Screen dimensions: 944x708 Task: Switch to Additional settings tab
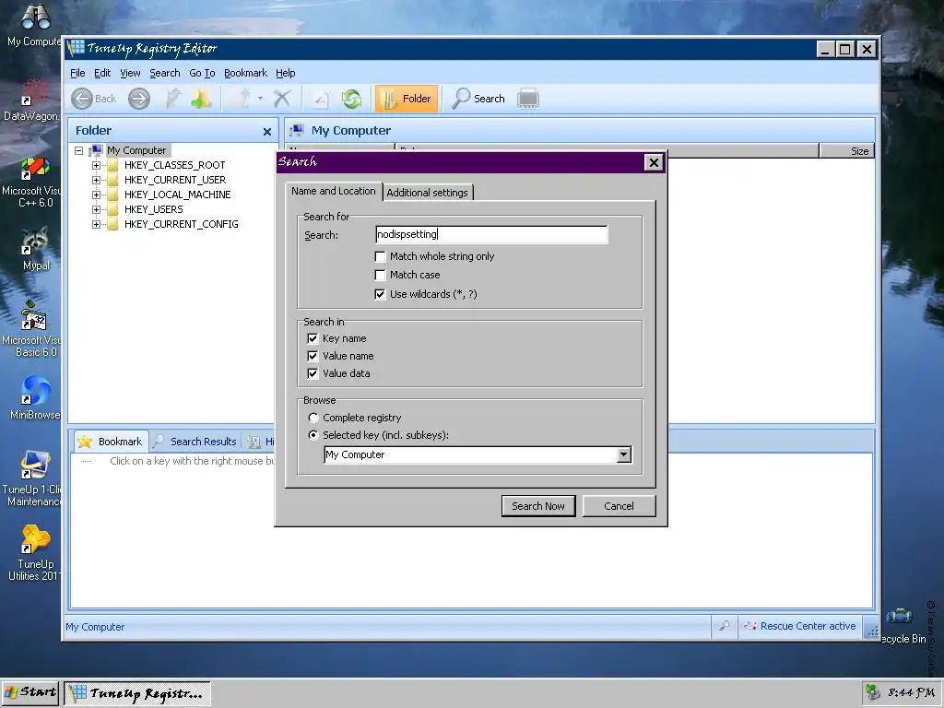pyautogui.click(x=428, y=193)
